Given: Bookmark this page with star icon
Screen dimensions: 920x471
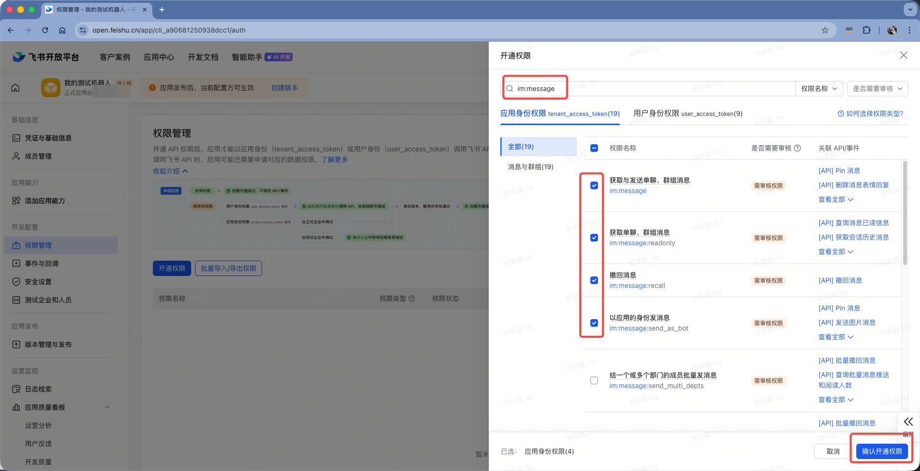Looking at the screenshot, I should tap(825, 30).
